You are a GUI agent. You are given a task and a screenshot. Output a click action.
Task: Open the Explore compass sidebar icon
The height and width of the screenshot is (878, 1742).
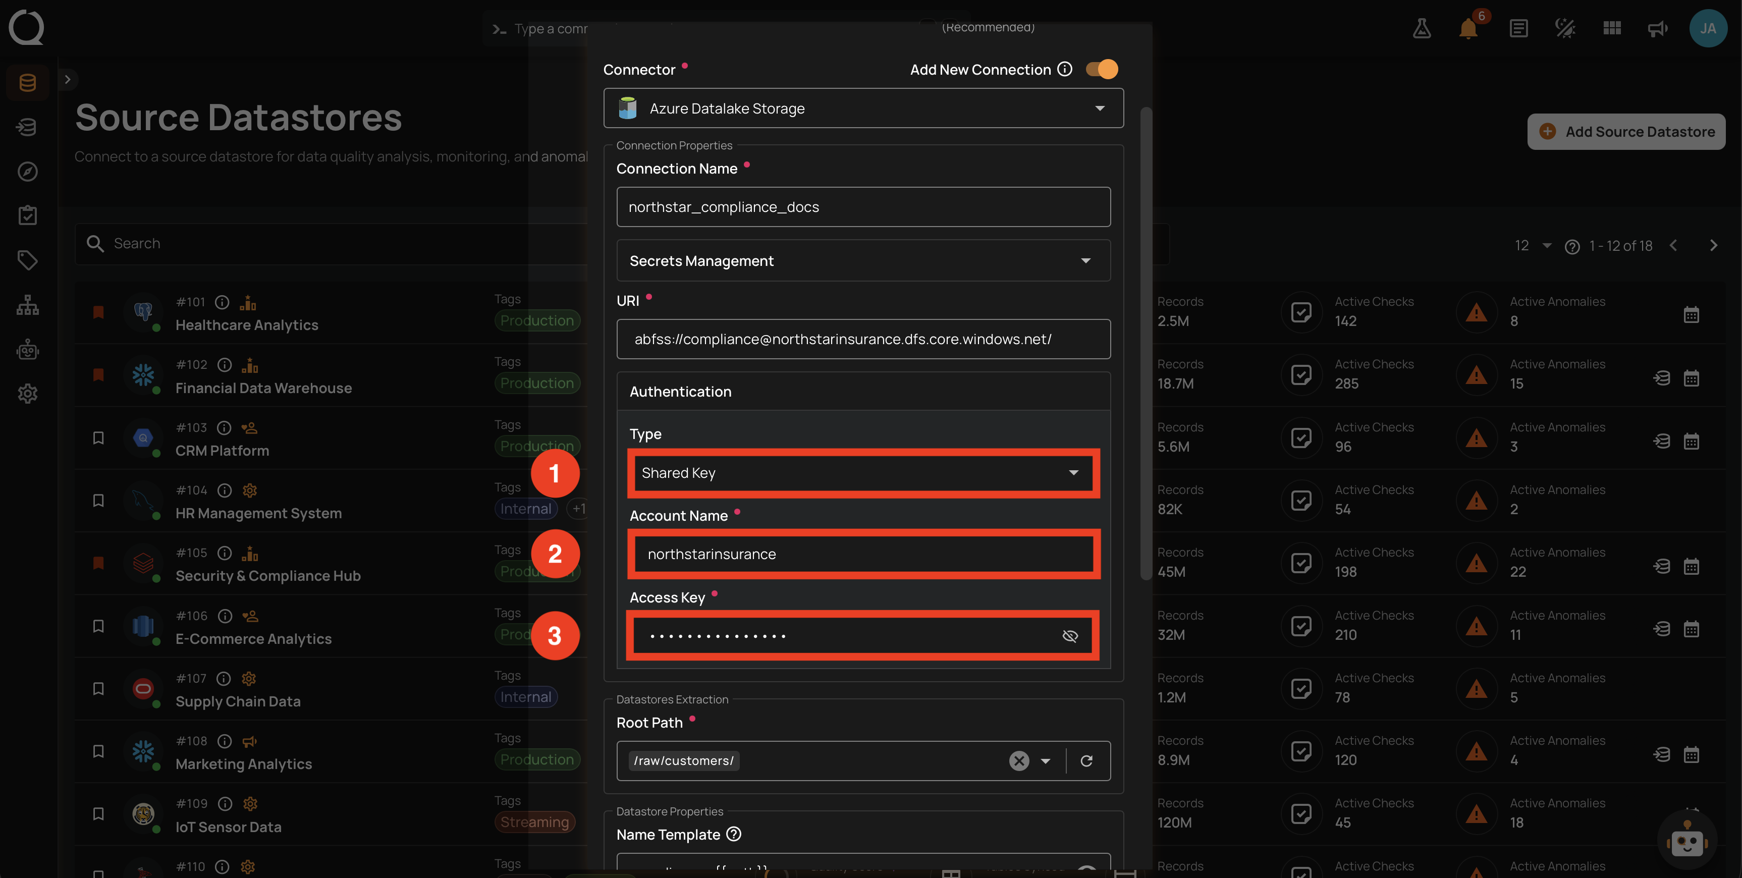pyautogui.click(x=28, y=171)
